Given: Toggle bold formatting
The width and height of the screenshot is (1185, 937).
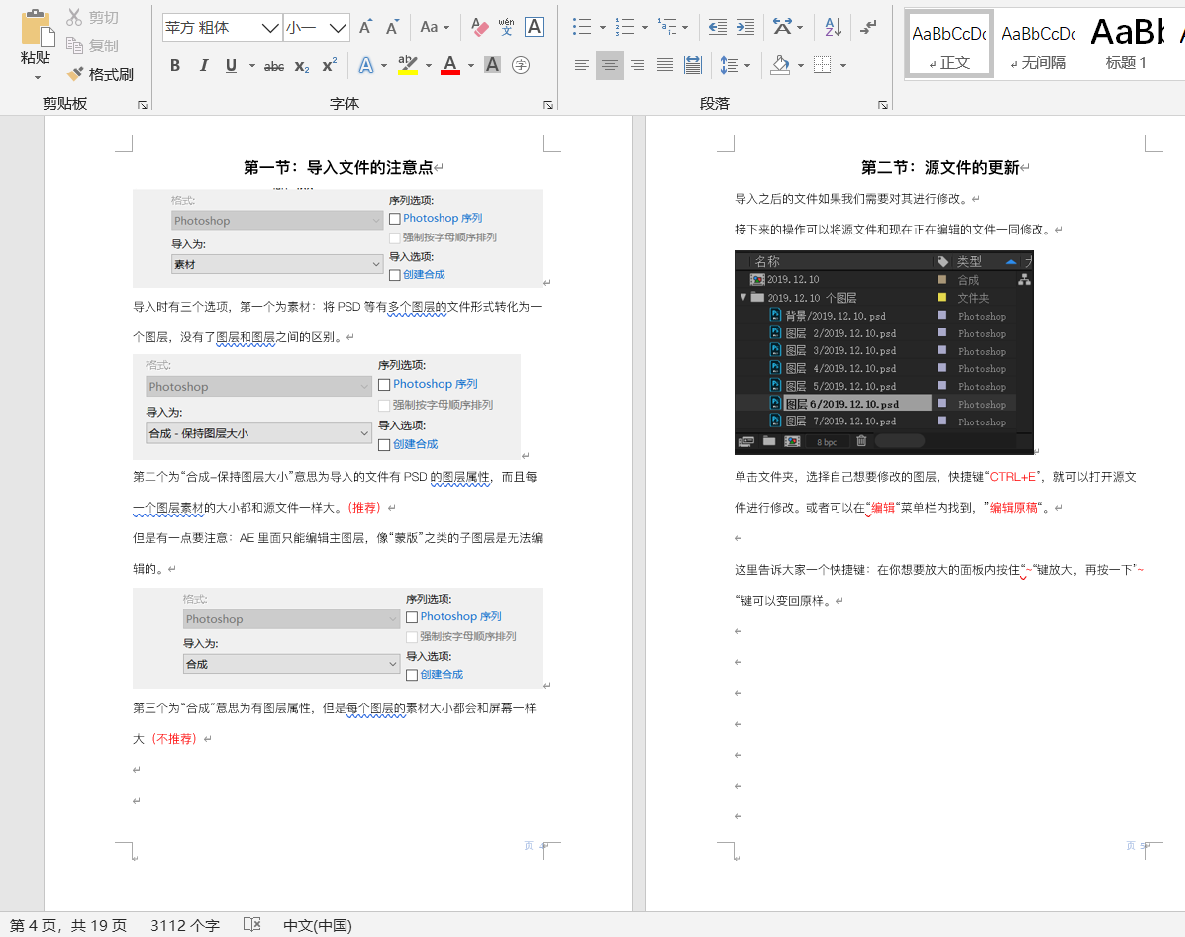Looking at the screenshot, I should (x=175, y=65).
